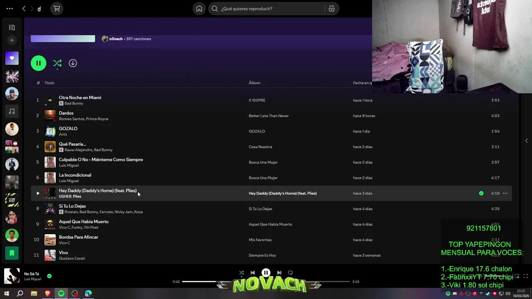Open now playing title No Sé Tú
Image resolution: width=532 pixels, height=299 pixels.
[x=32, y=274]
